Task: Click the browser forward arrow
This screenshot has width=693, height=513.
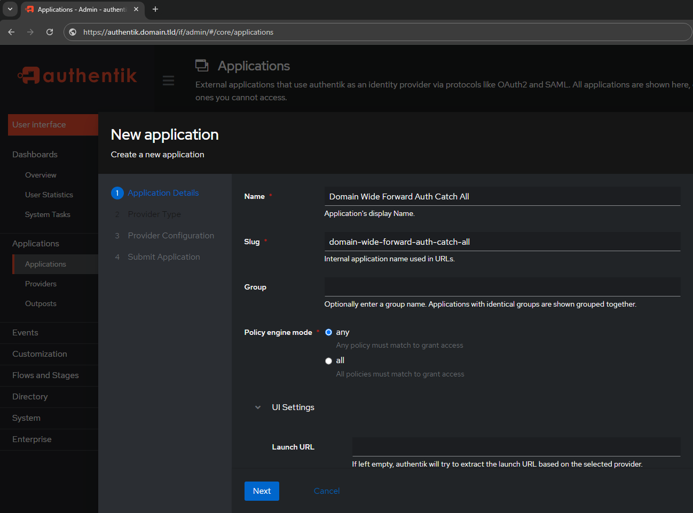Action: pyautogui.click(x=30, y=32)
